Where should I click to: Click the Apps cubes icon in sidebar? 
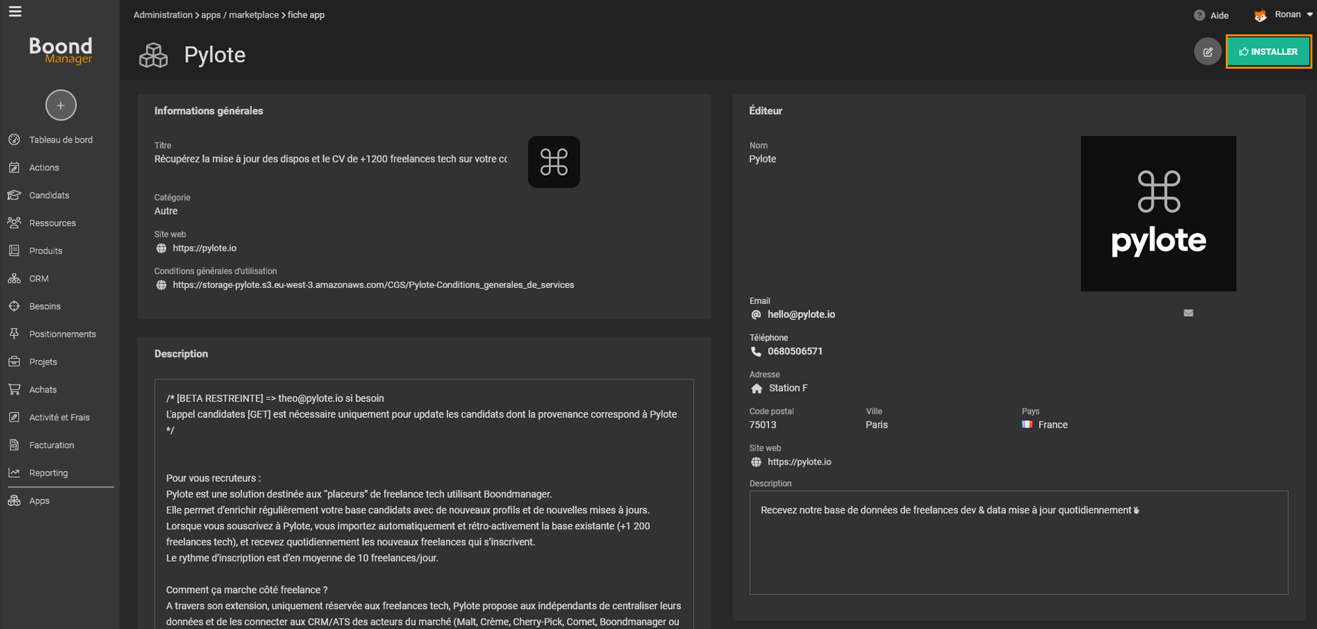[14, 500]
